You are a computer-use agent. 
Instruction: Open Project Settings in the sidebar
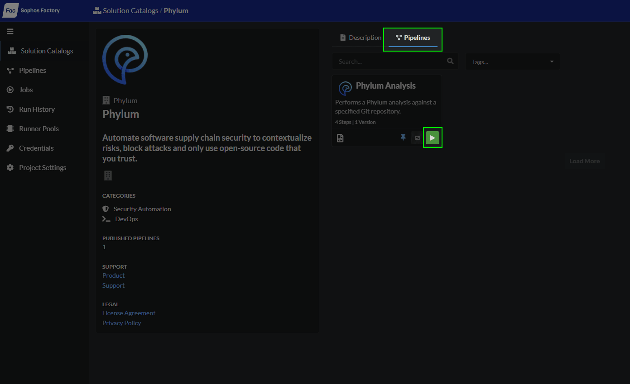pyautogui.click(x=36, y=168)
